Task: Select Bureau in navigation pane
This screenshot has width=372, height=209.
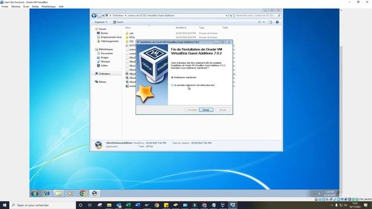Action: pos(102,33)
